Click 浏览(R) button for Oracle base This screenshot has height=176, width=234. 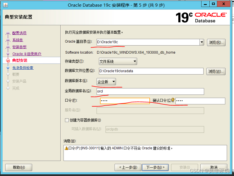216,42
